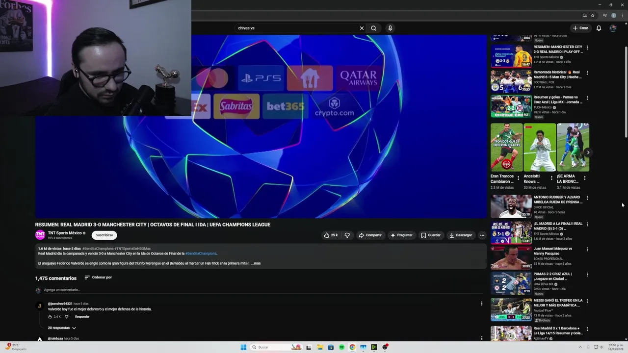Click Compartir to share the video
This screenshot has width=628, height=353.
pos(370,235)
